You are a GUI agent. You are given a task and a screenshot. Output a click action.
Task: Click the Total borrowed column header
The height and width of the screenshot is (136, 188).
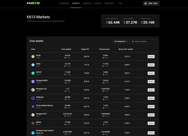click(x=104, y=49)
